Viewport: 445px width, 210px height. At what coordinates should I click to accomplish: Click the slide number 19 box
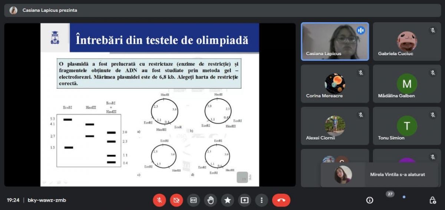click(242, 177)
